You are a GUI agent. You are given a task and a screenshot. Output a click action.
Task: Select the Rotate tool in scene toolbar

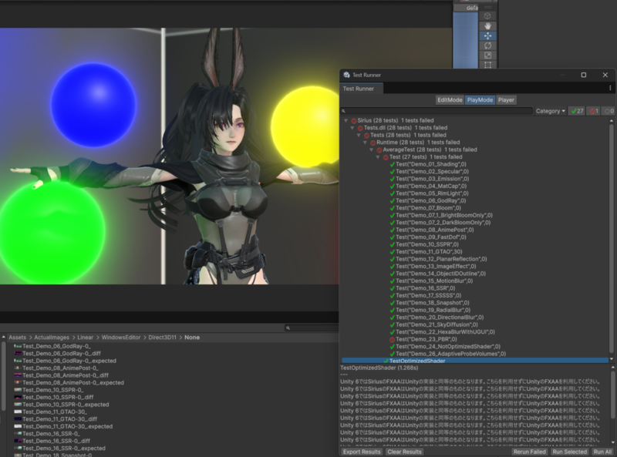click(487, 45)
